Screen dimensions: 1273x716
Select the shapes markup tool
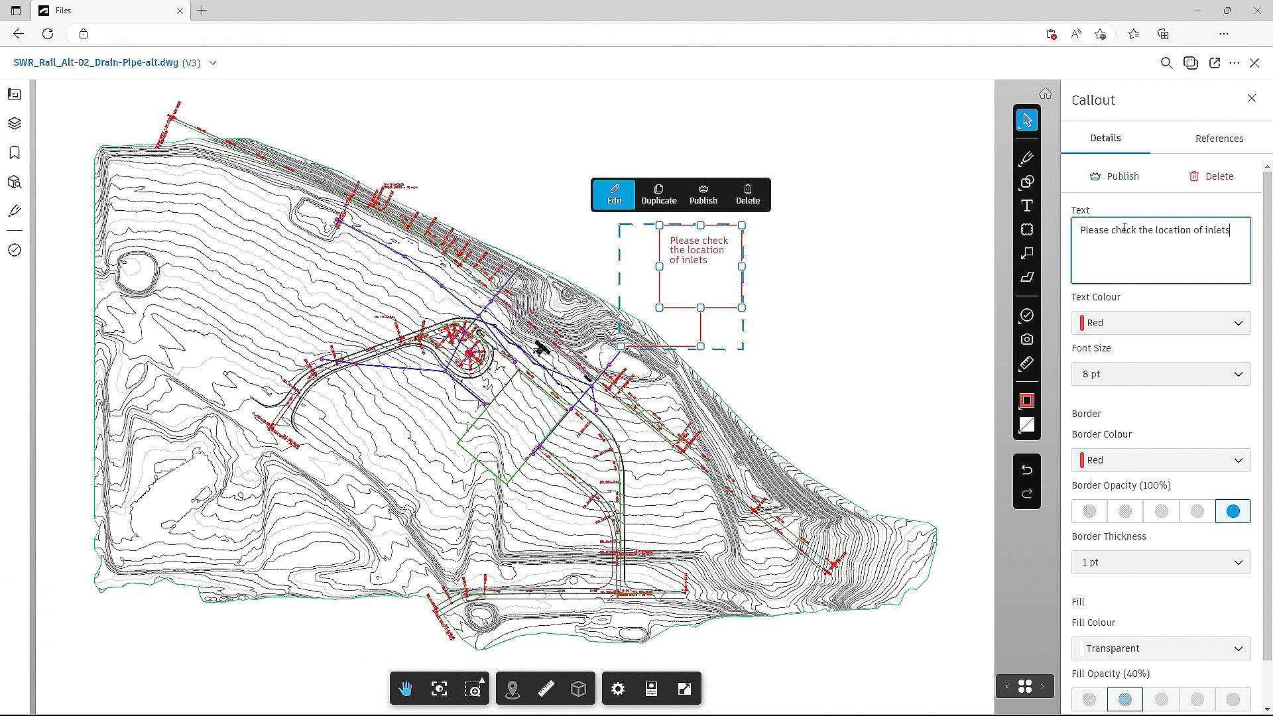click(x=1027, y=182)
